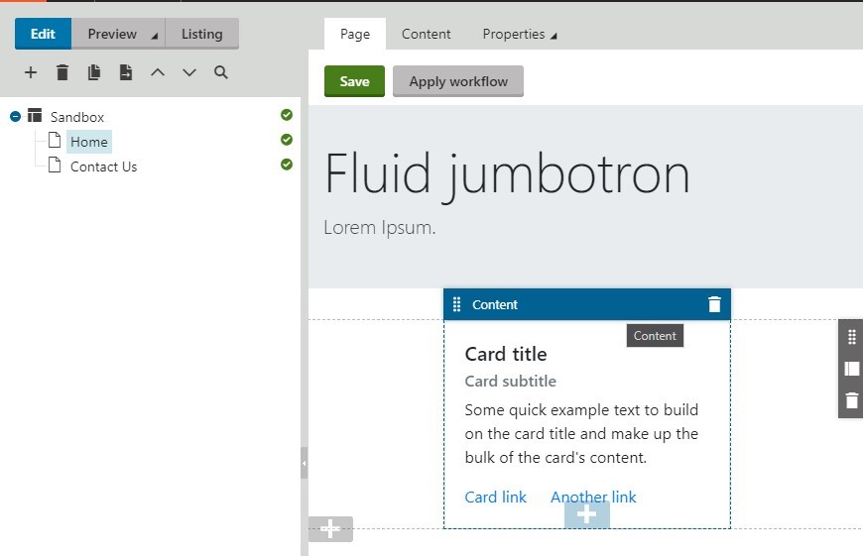The height and width of the screenshot is (556, 863).
Task: Click the Move page icon in tree toolbar
Action: (126, 72)
